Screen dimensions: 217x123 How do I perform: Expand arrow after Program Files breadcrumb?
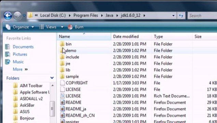(102, 15)
